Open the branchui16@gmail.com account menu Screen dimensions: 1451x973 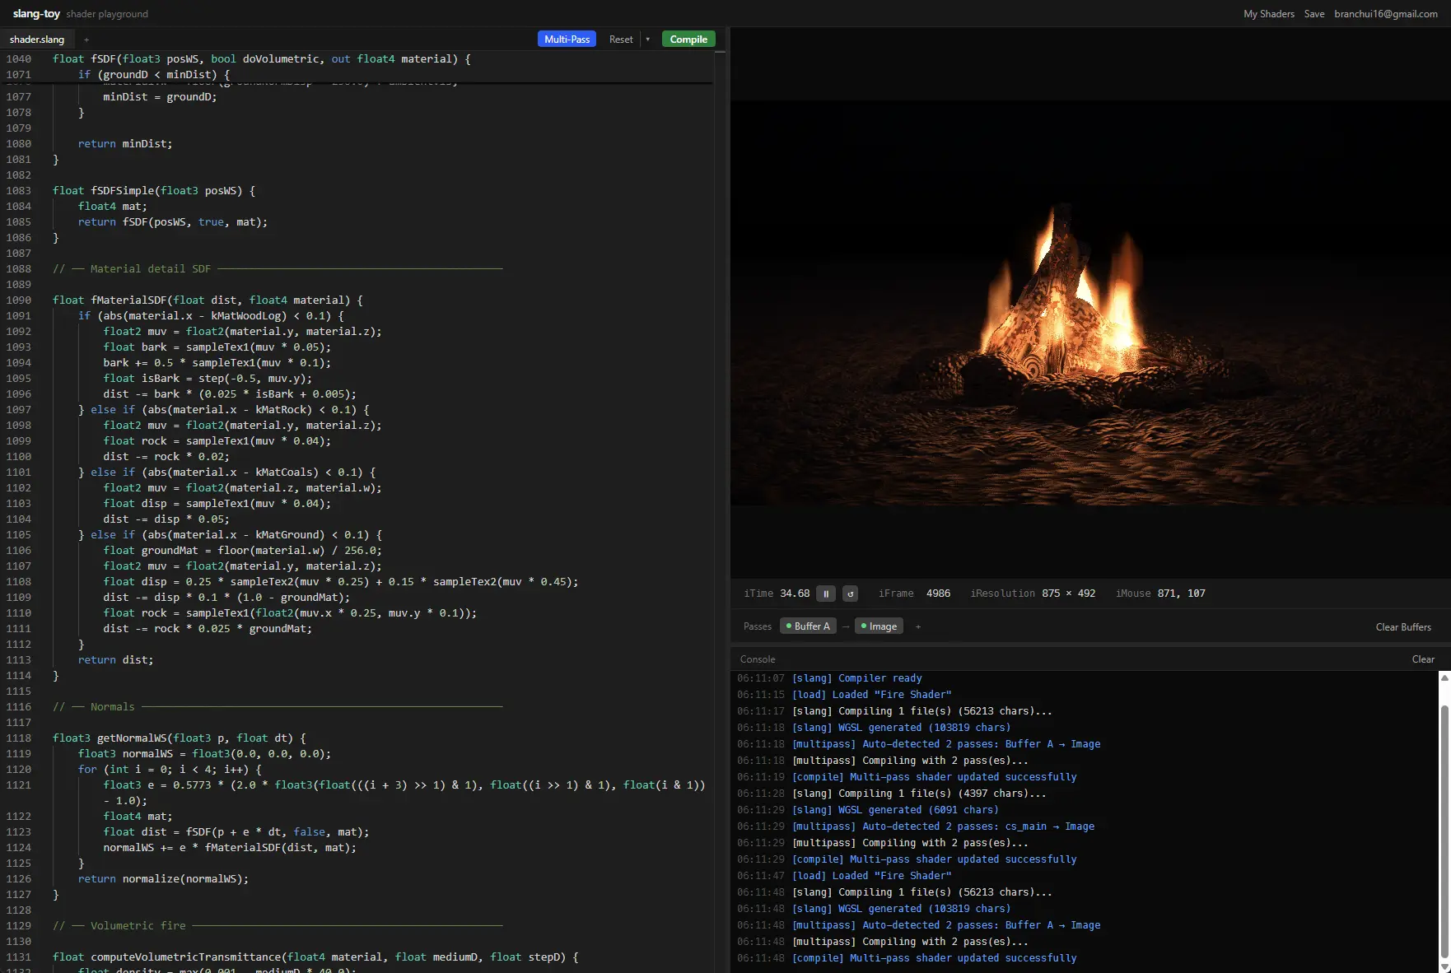pyautogui.click(x=1386, y=14)
